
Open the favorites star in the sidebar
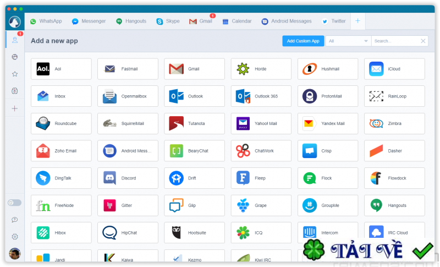(15, 74)
